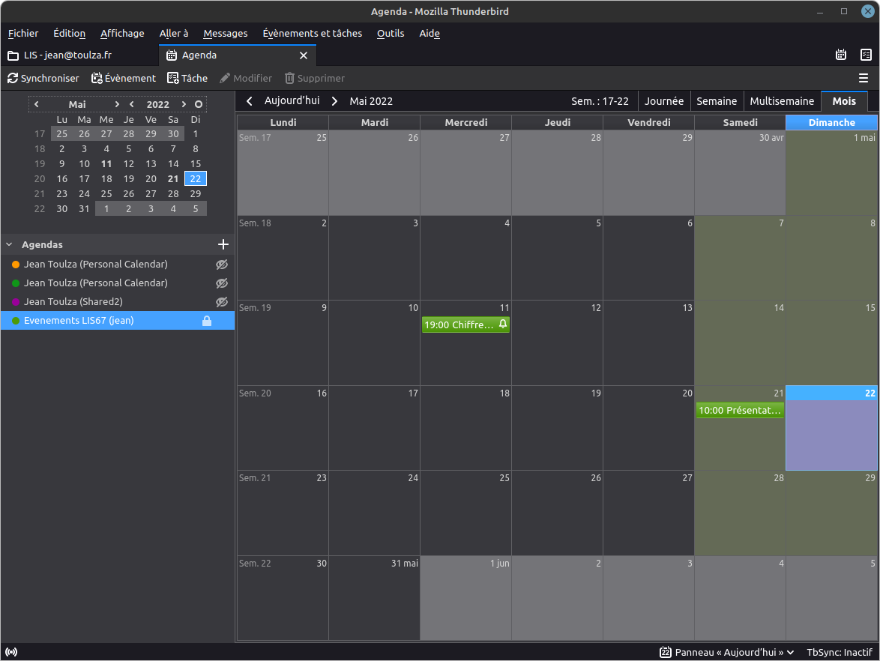
Task: Open the 10:00 Présentat event on May 21
Action: [740, 410]
